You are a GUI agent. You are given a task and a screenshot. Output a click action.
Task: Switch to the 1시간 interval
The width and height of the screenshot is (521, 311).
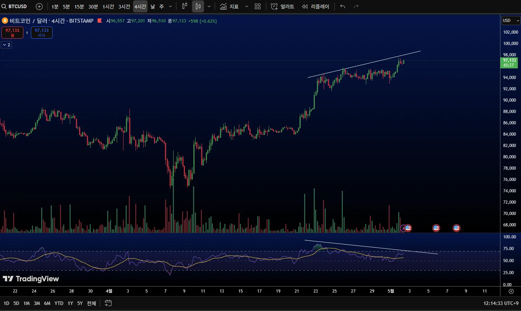(108, 7)
